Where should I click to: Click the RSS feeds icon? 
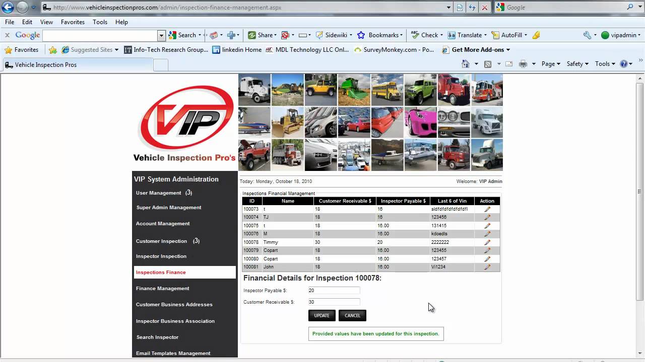pos(487,64)
